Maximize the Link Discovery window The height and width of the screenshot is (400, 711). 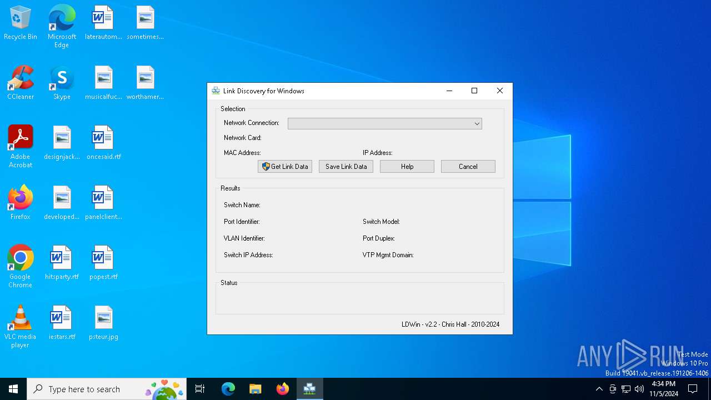[474, 91]
